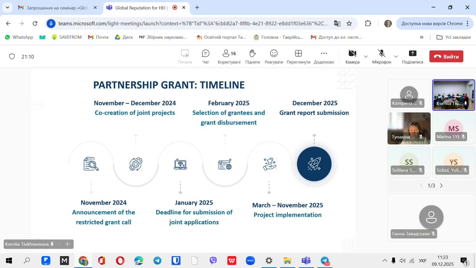
Task: Click the Share screen (Поділитися) button
Action: coord(412,57)
